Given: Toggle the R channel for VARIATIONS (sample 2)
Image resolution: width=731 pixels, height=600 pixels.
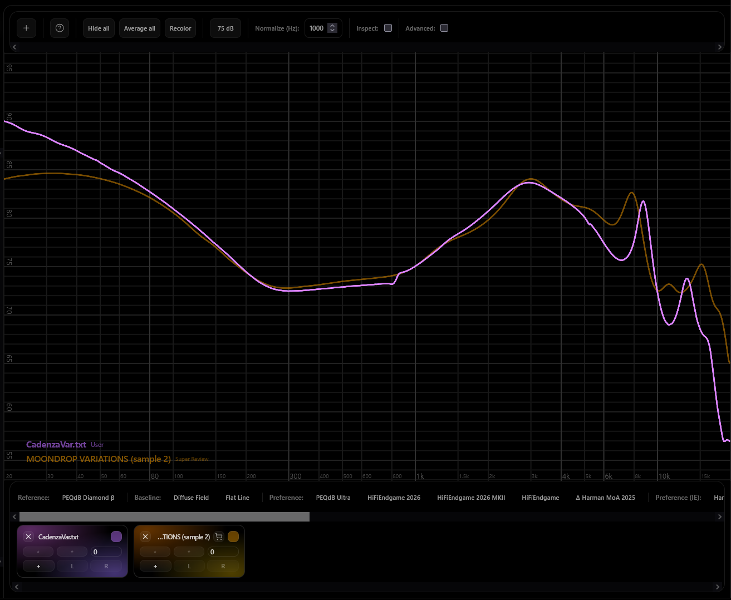Looking at the screenshot, I should click(x=223, y=566).
